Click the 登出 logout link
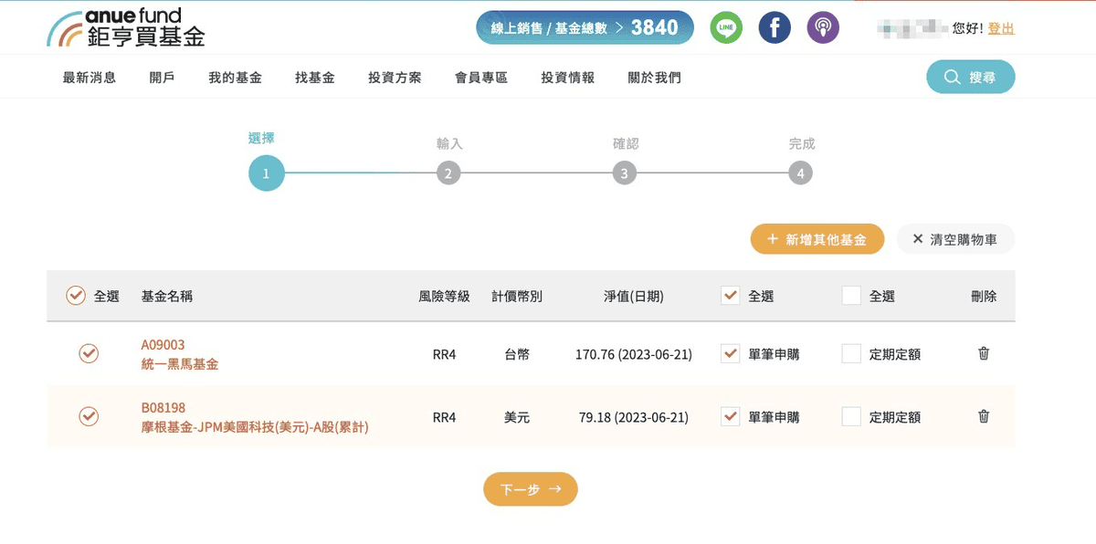Screen dimensions: 1096x544 (1001, 28)
